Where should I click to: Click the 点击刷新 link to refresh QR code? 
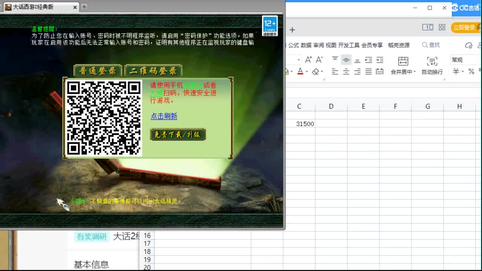point(164,116)
